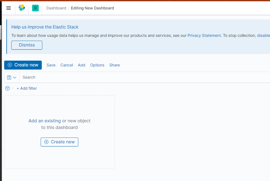Select Save in the dashboard toolbar
Image resolution: width=270 pixels, height=181 pixels.
[x=51, y=65]
